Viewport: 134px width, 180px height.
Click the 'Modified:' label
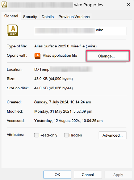pos(15,111)
